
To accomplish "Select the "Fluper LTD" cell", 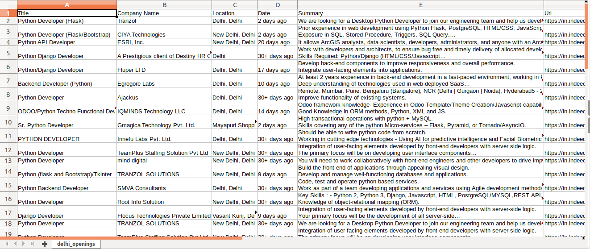I will click(164, 66).
